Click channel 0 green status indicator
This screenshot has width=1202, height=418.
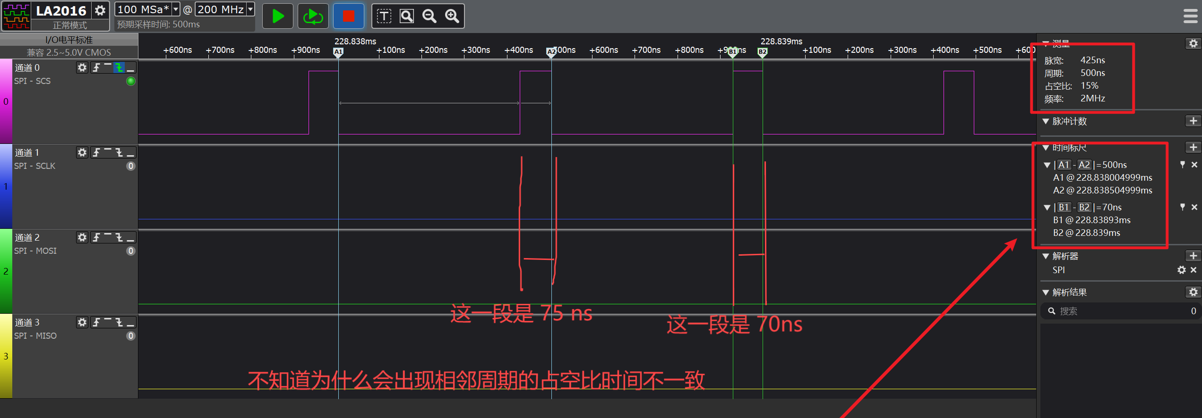(131, 81)
